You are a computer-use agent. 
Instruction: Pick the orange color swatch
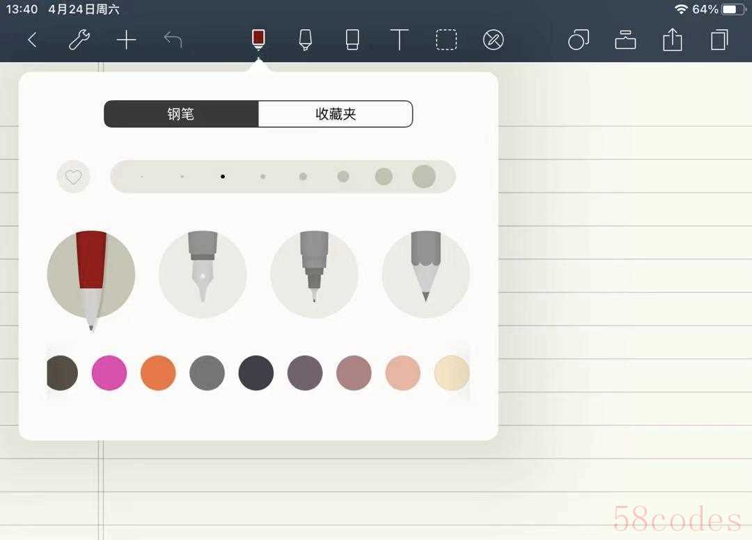click(158, 372)
